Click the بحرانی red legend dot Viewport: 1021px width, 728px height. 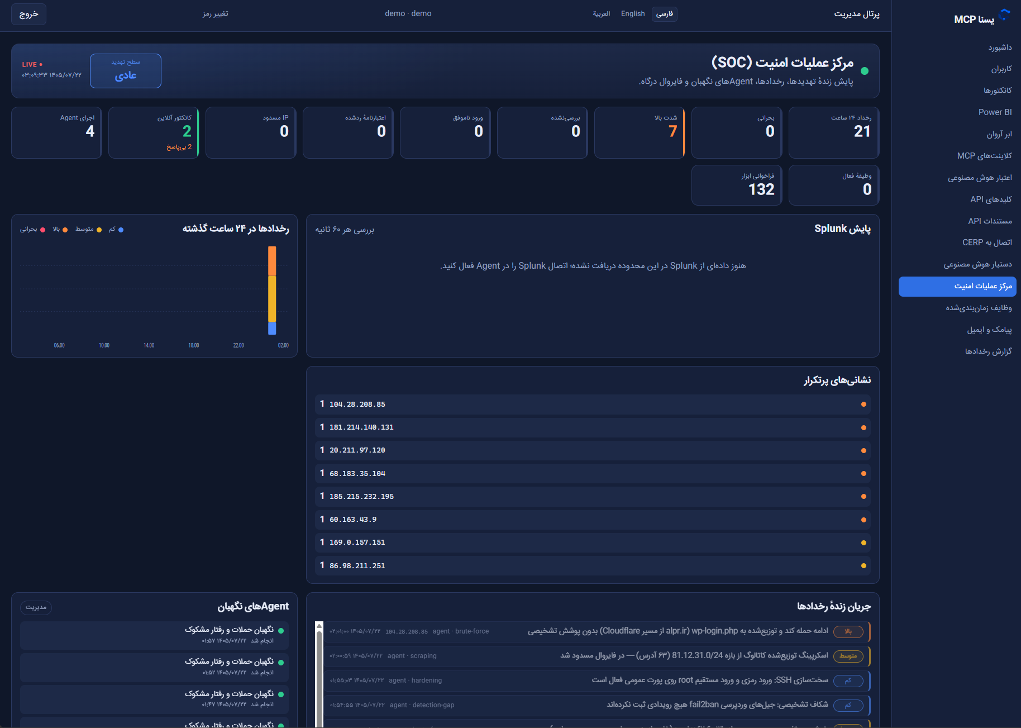pos(43,230)
